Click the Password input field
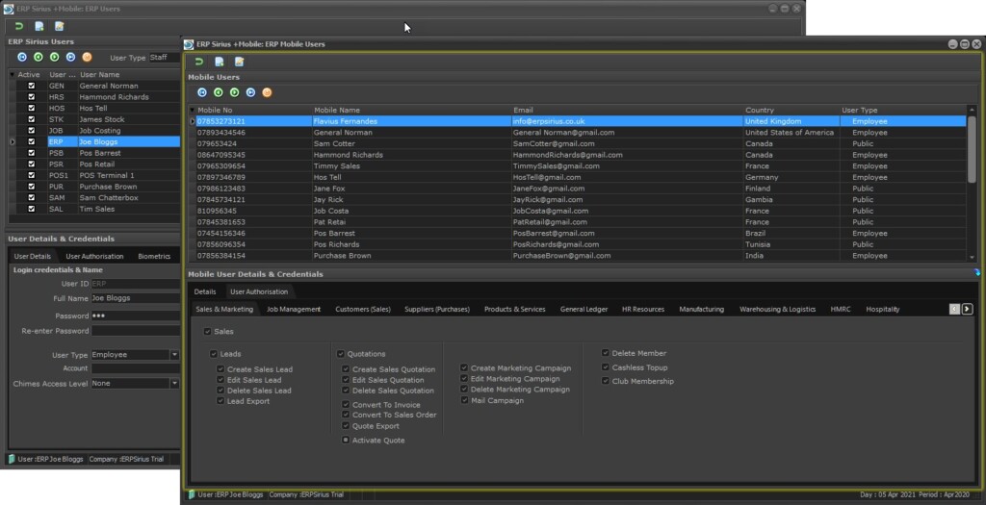The image size is (986, 505). click(x=135, y=316)
